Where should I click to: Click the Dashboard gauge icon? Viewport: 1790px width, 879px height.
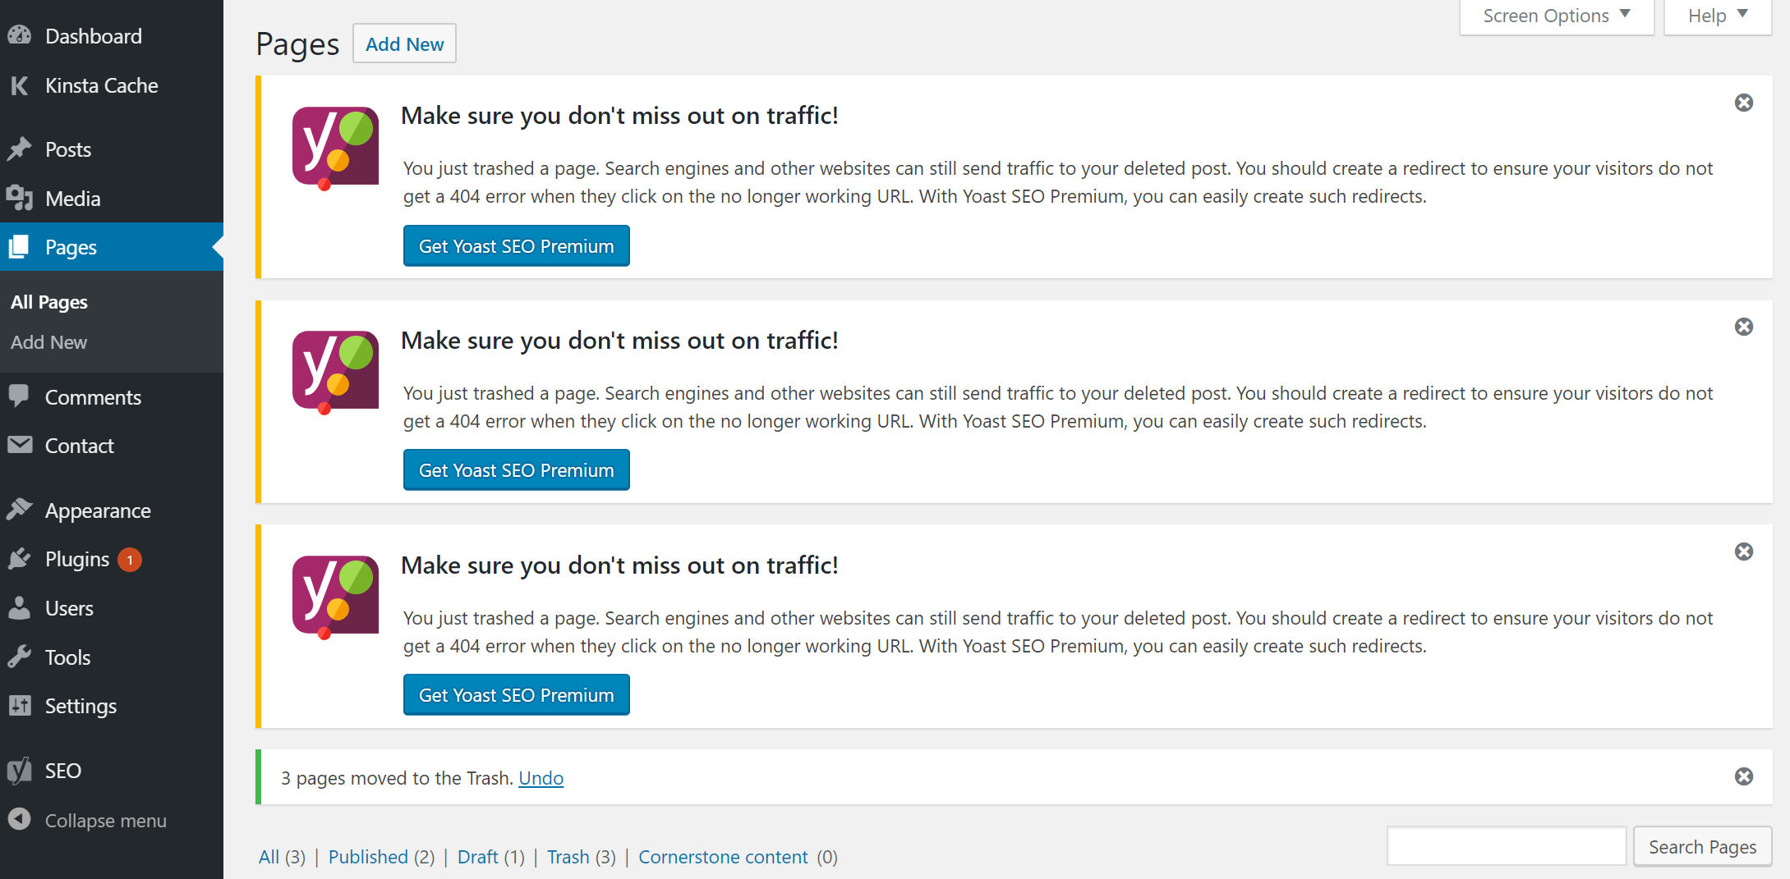coord(20,36)
